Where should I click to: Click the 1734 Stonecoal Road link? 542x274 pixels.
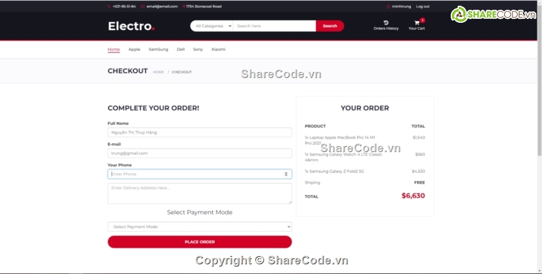204,7
